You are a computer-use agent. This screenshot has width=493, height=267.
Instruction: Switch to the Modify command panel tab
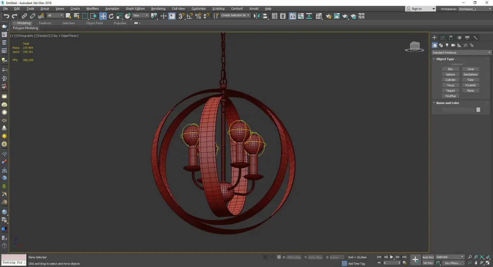[x=442, y=37]
